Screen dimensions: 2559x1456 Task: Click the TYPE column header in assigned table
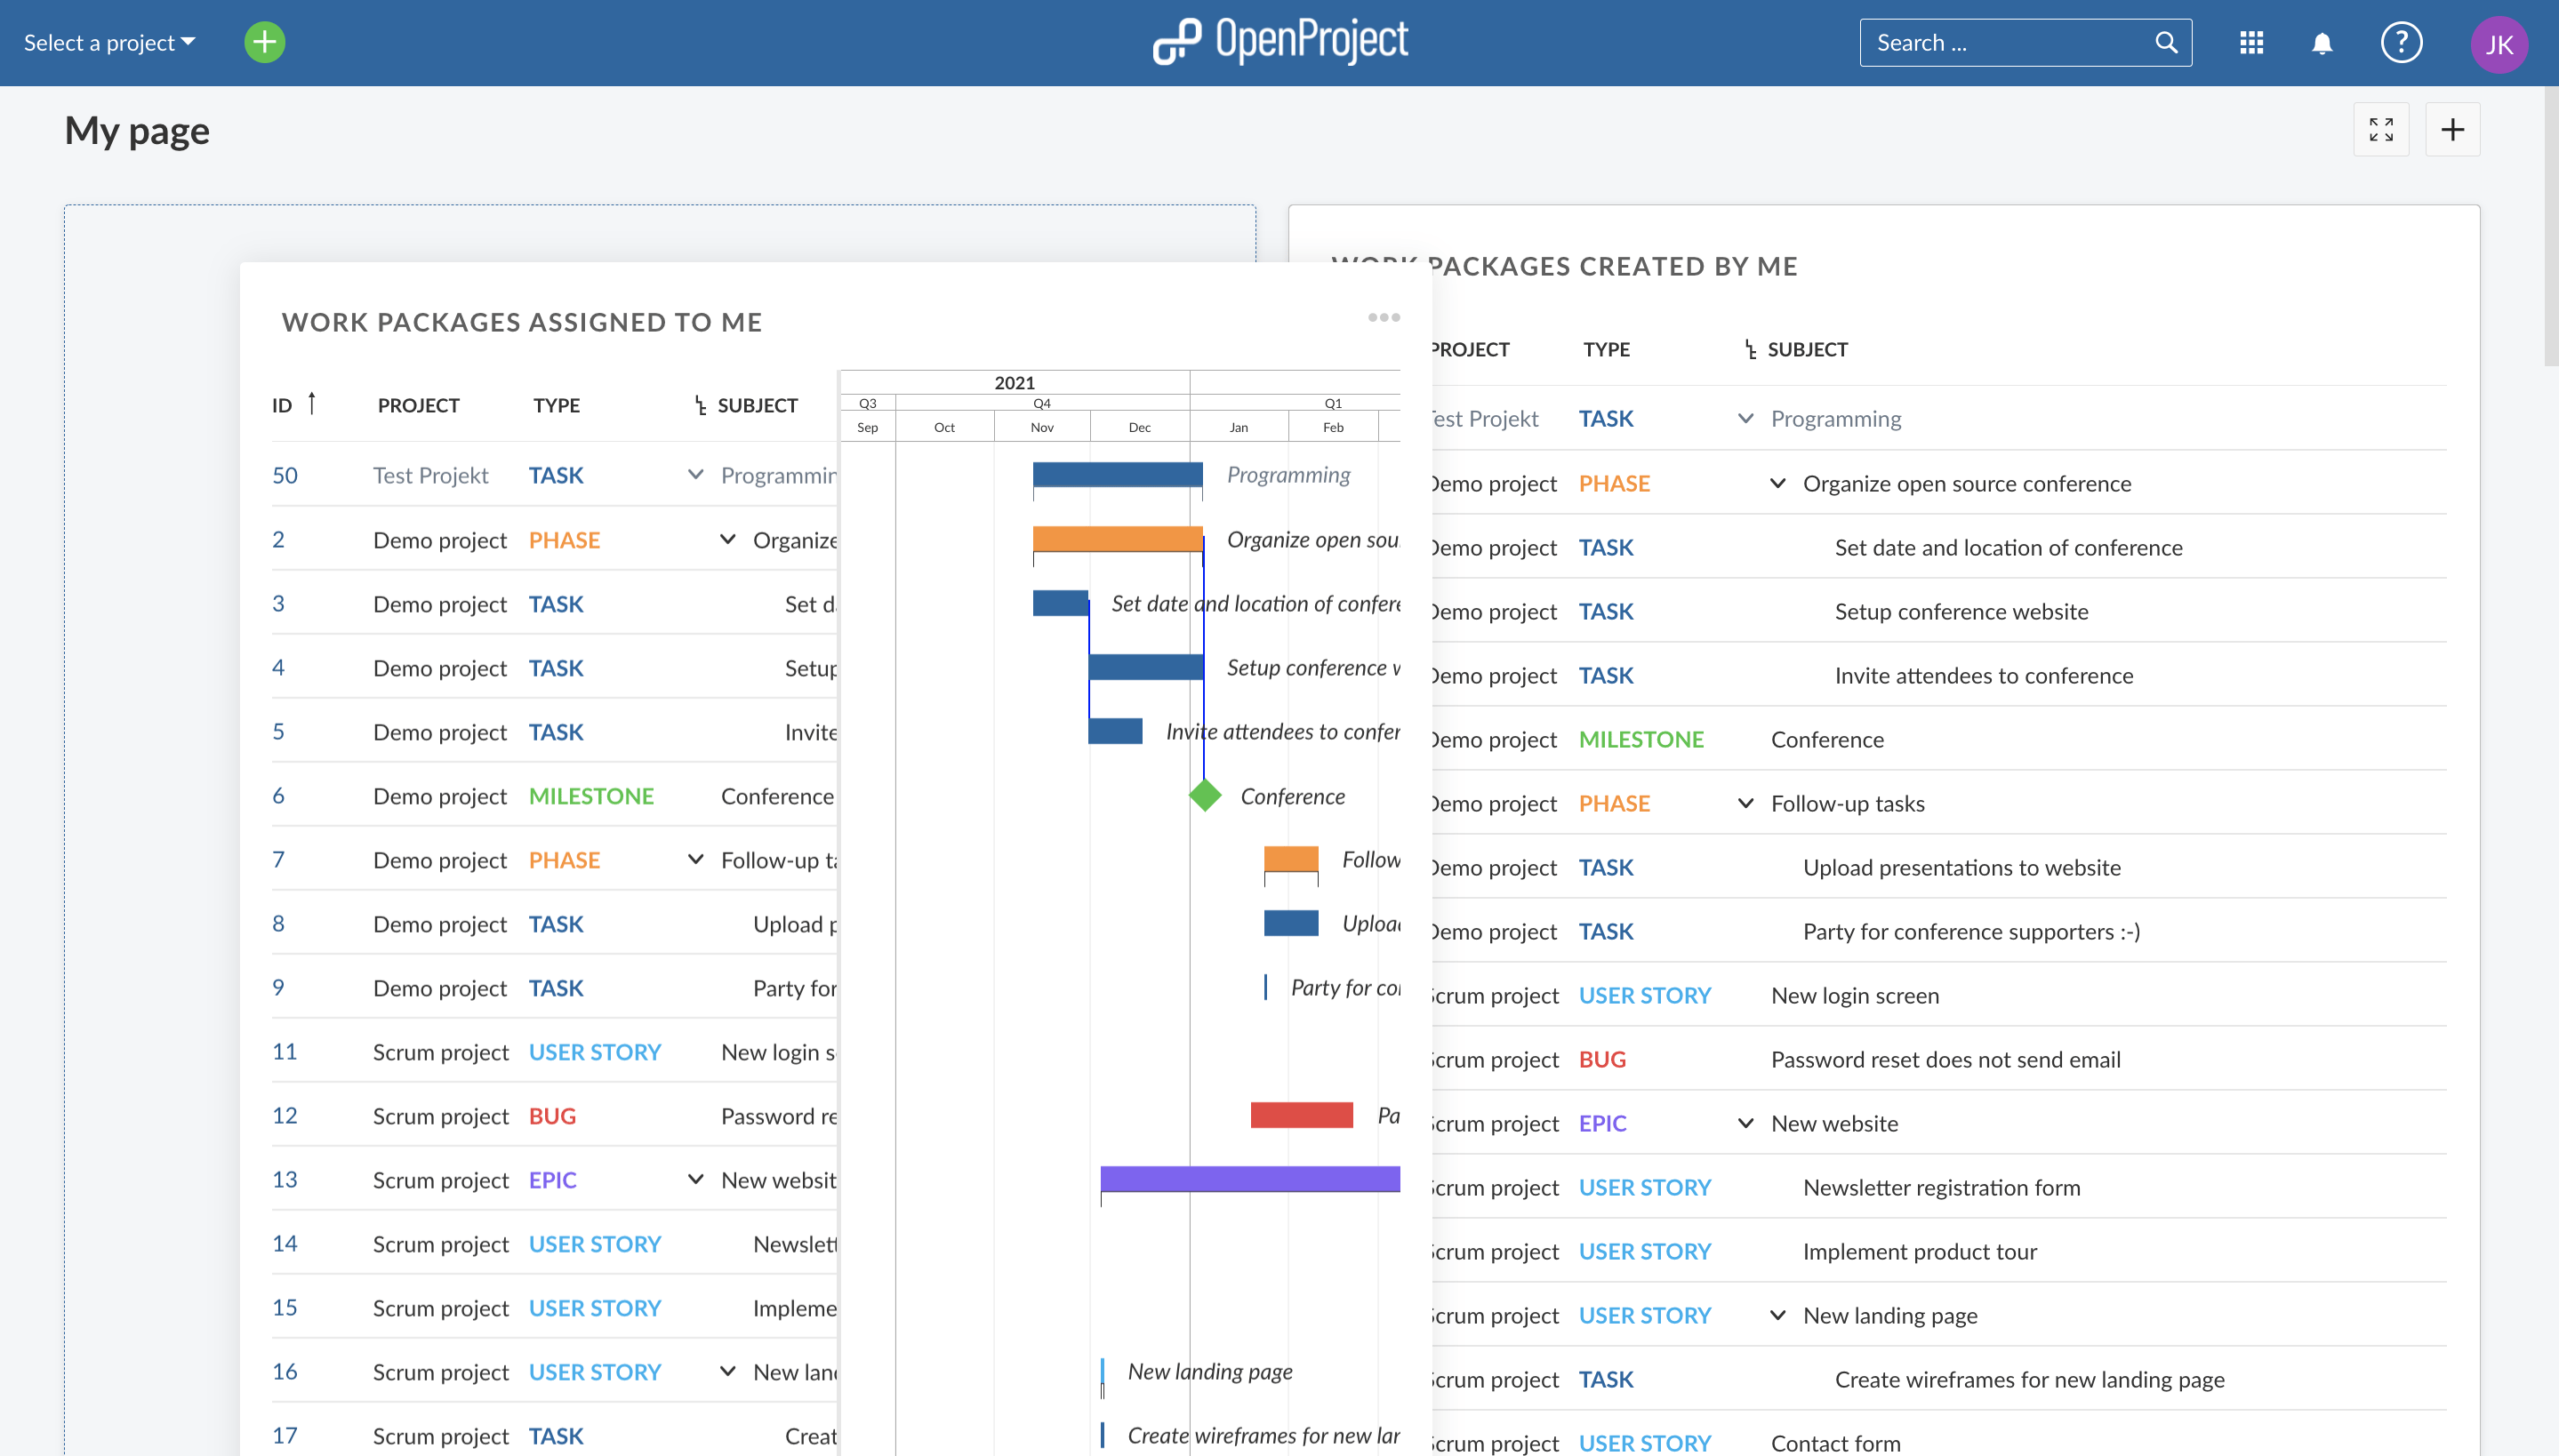[556, 405]
